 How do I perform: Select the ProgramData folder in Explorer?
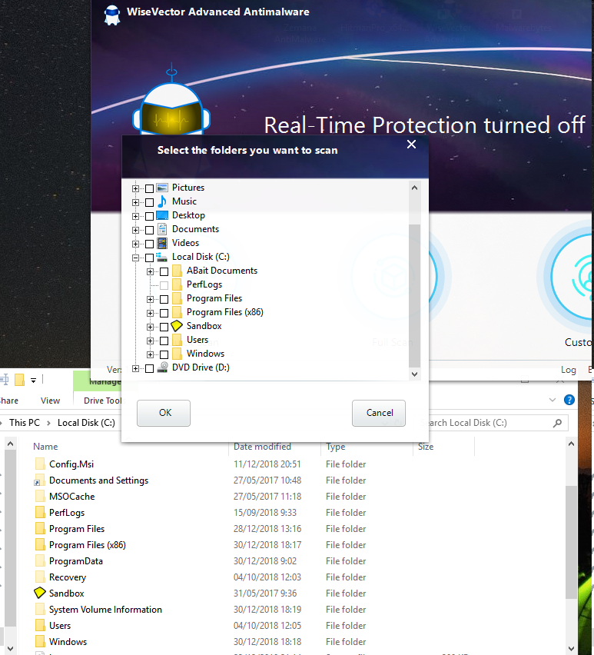tap(76, 561)
